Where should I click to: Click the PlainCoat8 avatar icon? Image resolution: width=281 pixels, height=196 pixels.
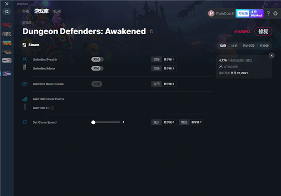coord(211,14)
